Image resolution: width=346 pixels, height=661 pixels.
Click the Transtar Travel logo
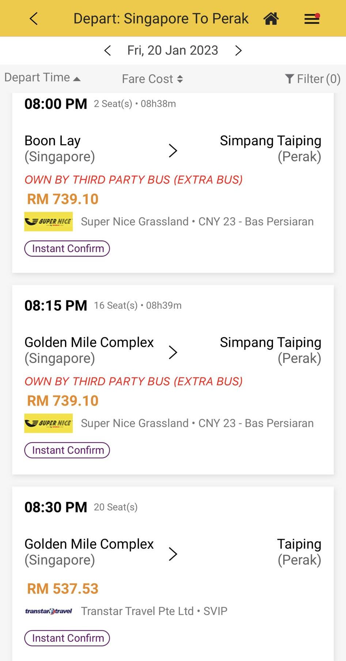point(48,611)
